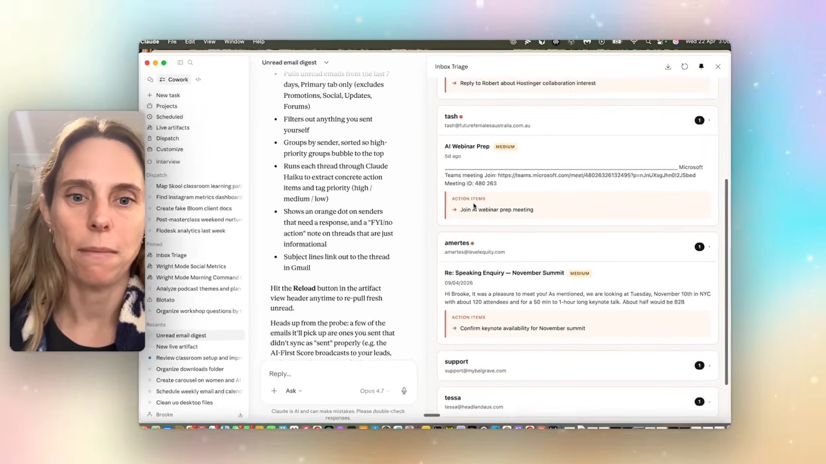Close the Inbox Triage panel
826x464 pixels.
coord(718,67)
